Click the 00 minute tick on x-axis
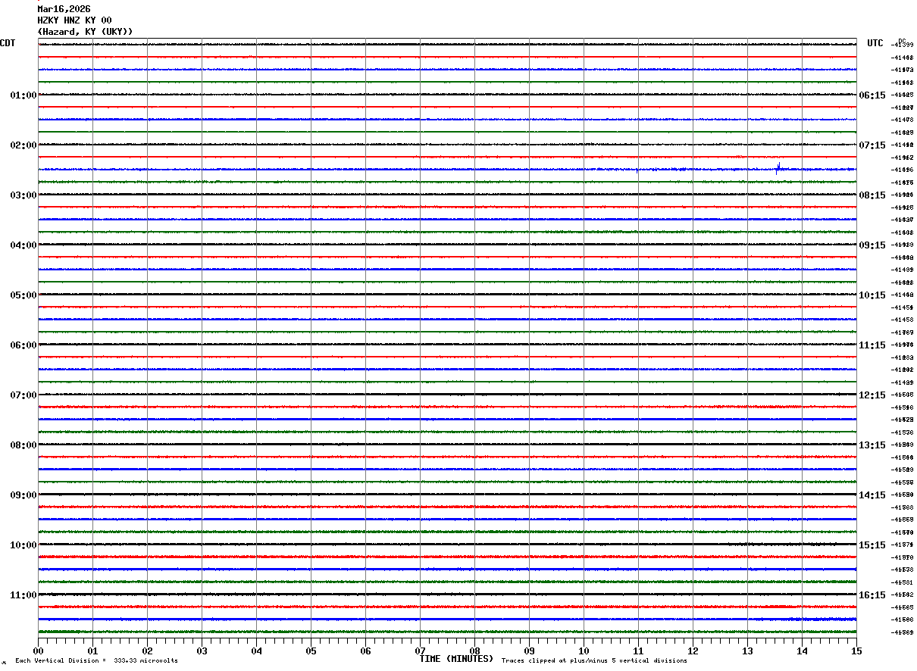The height and width of the screenshot is (671, 917). coord(38,651)
